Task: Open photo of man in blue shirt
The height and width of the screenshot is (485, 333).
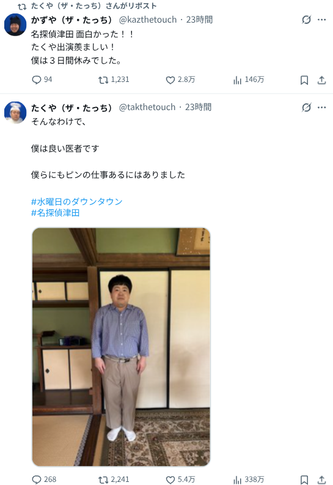Action: 121,347
